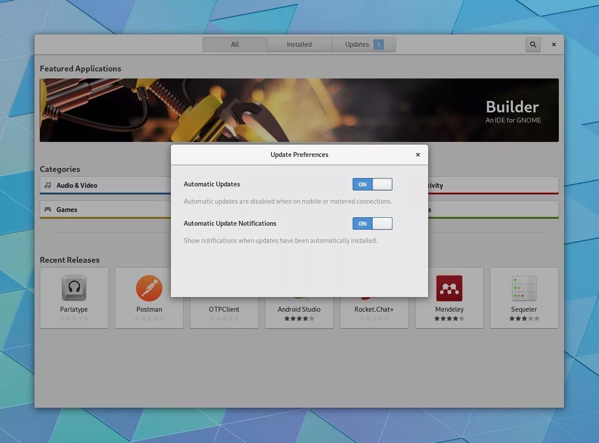The width and height of the screenshot is (599, 443).
Task: Click the Games controller icon
Action: click(x=48, y=209)
